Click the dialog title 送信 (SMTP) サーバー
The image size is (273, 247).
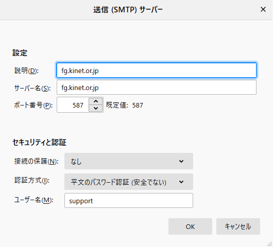pos(128,10)
